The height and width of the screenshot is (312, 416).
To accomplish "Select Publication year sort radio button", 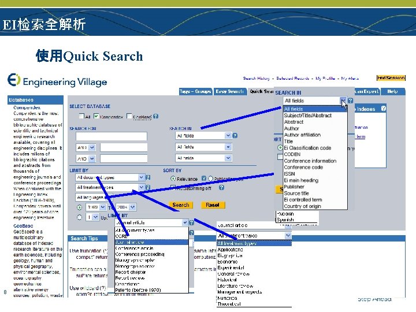I will [210, 179].
